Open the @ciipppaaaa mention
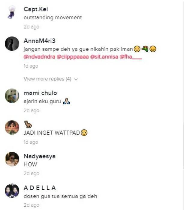 (x=73, y=57)
